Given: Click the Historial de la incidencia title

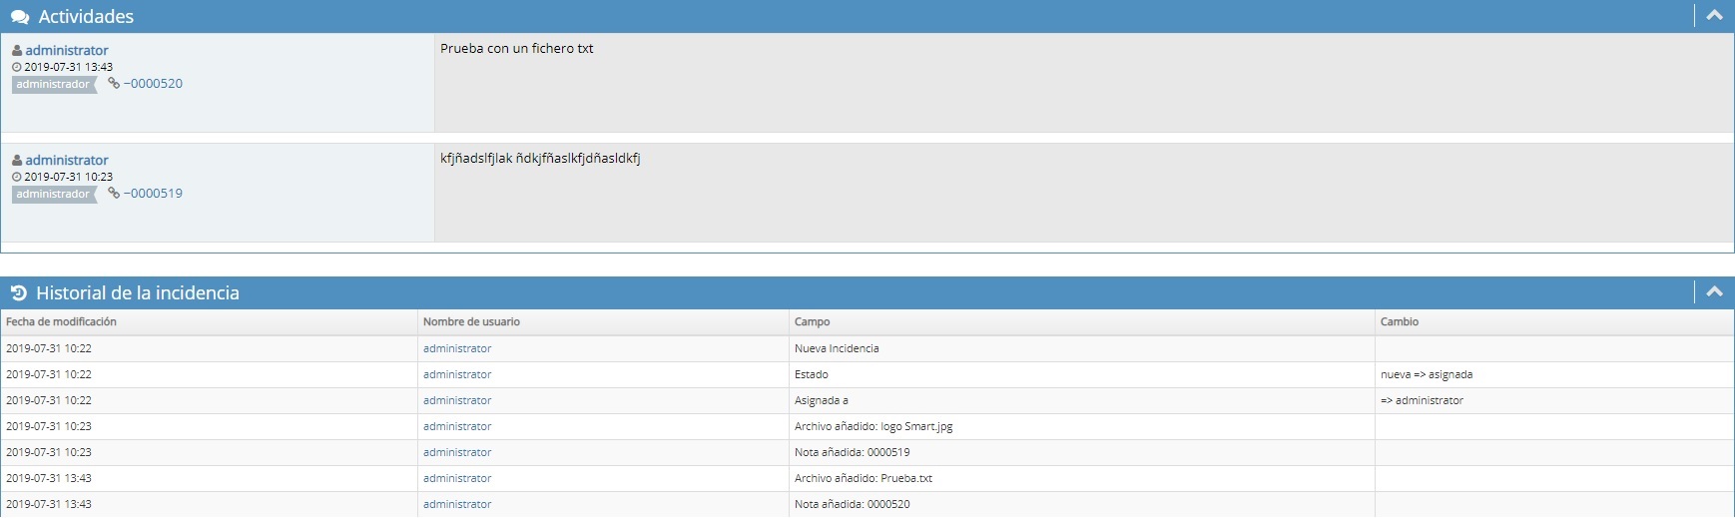Looking at the screenshot, I should 138,293.
